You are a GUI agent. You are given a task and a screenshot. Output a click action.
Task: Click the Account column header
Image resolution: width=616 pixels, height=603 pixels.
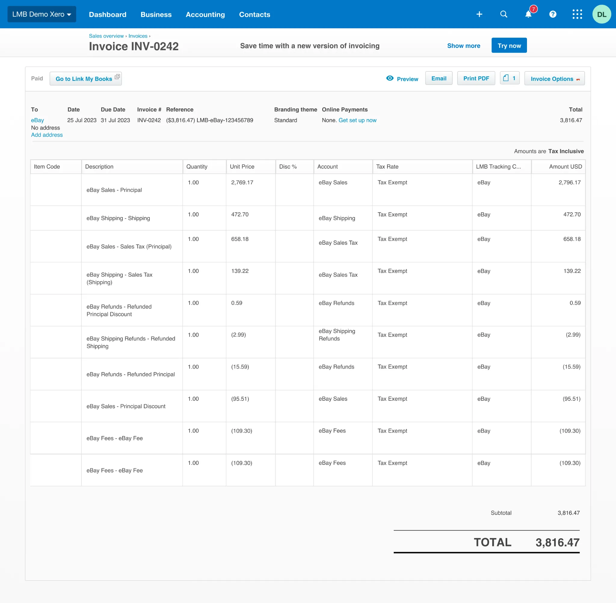[x=343, y=166]
